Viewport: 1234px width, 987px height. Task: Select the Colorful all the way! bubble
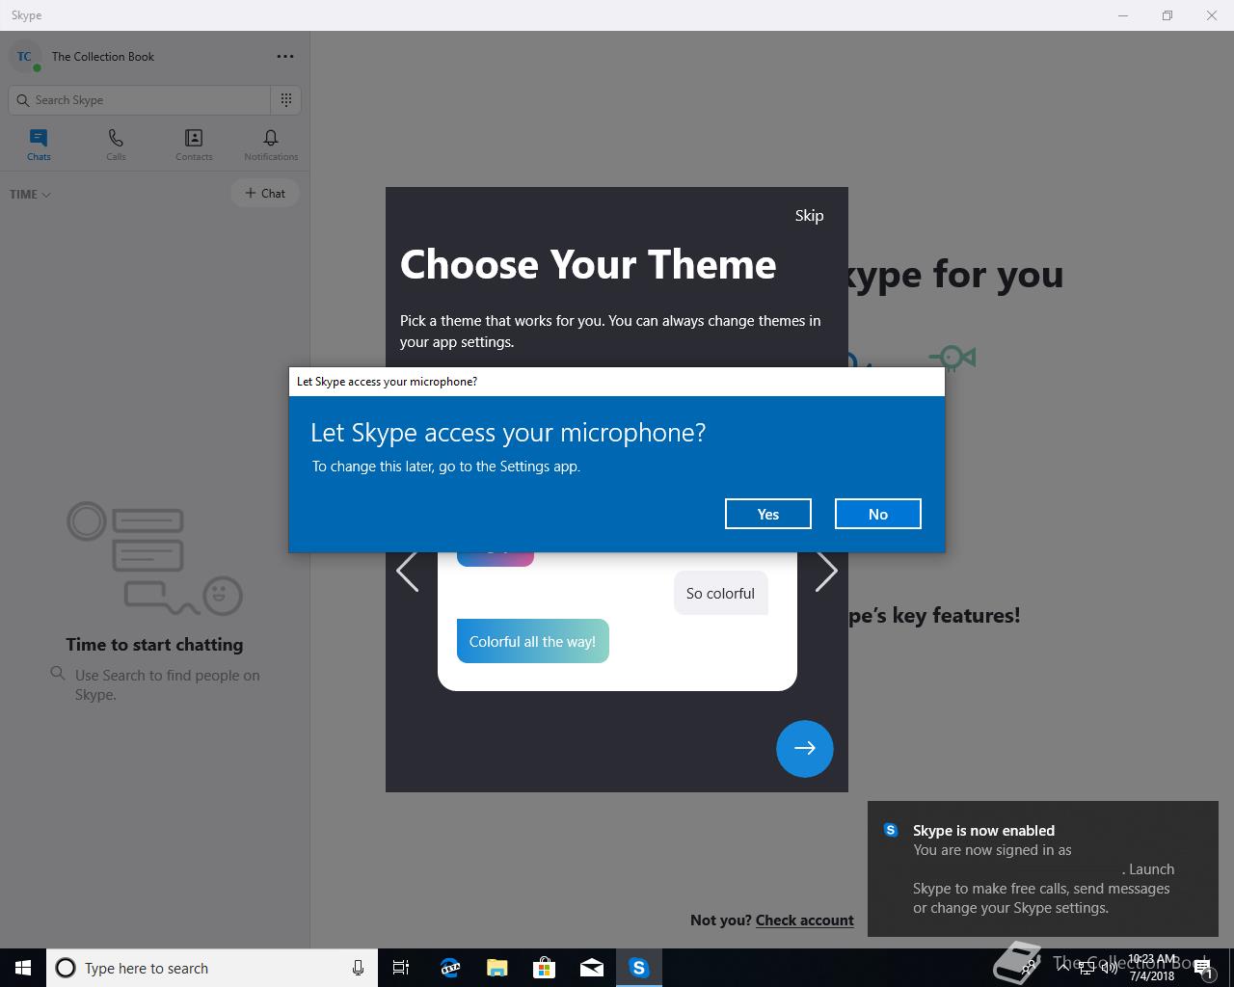point(532,641)
